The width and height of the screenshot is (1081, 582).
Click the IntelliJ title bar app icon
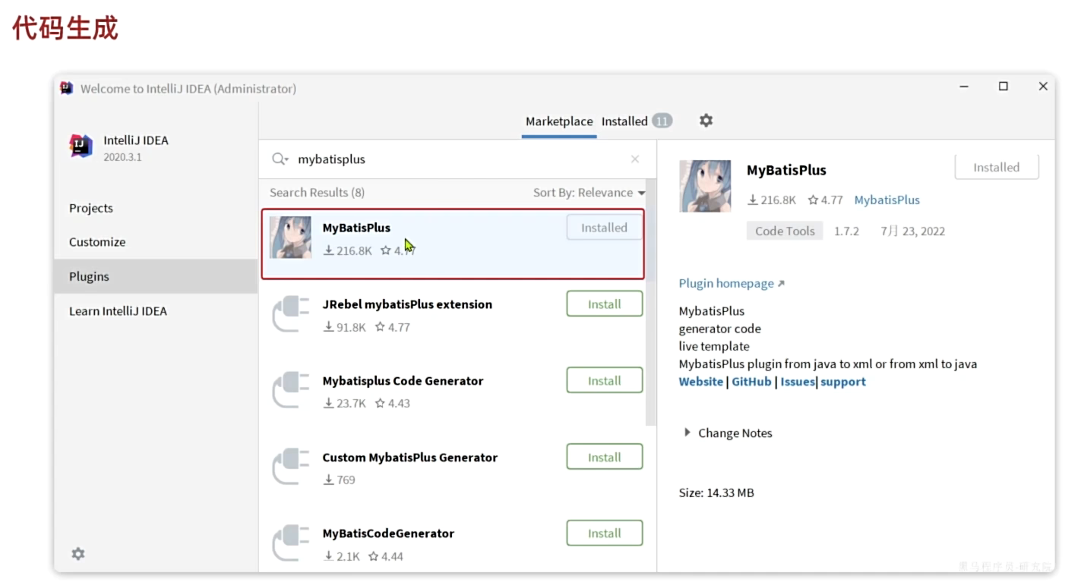(x=67, y=88)
